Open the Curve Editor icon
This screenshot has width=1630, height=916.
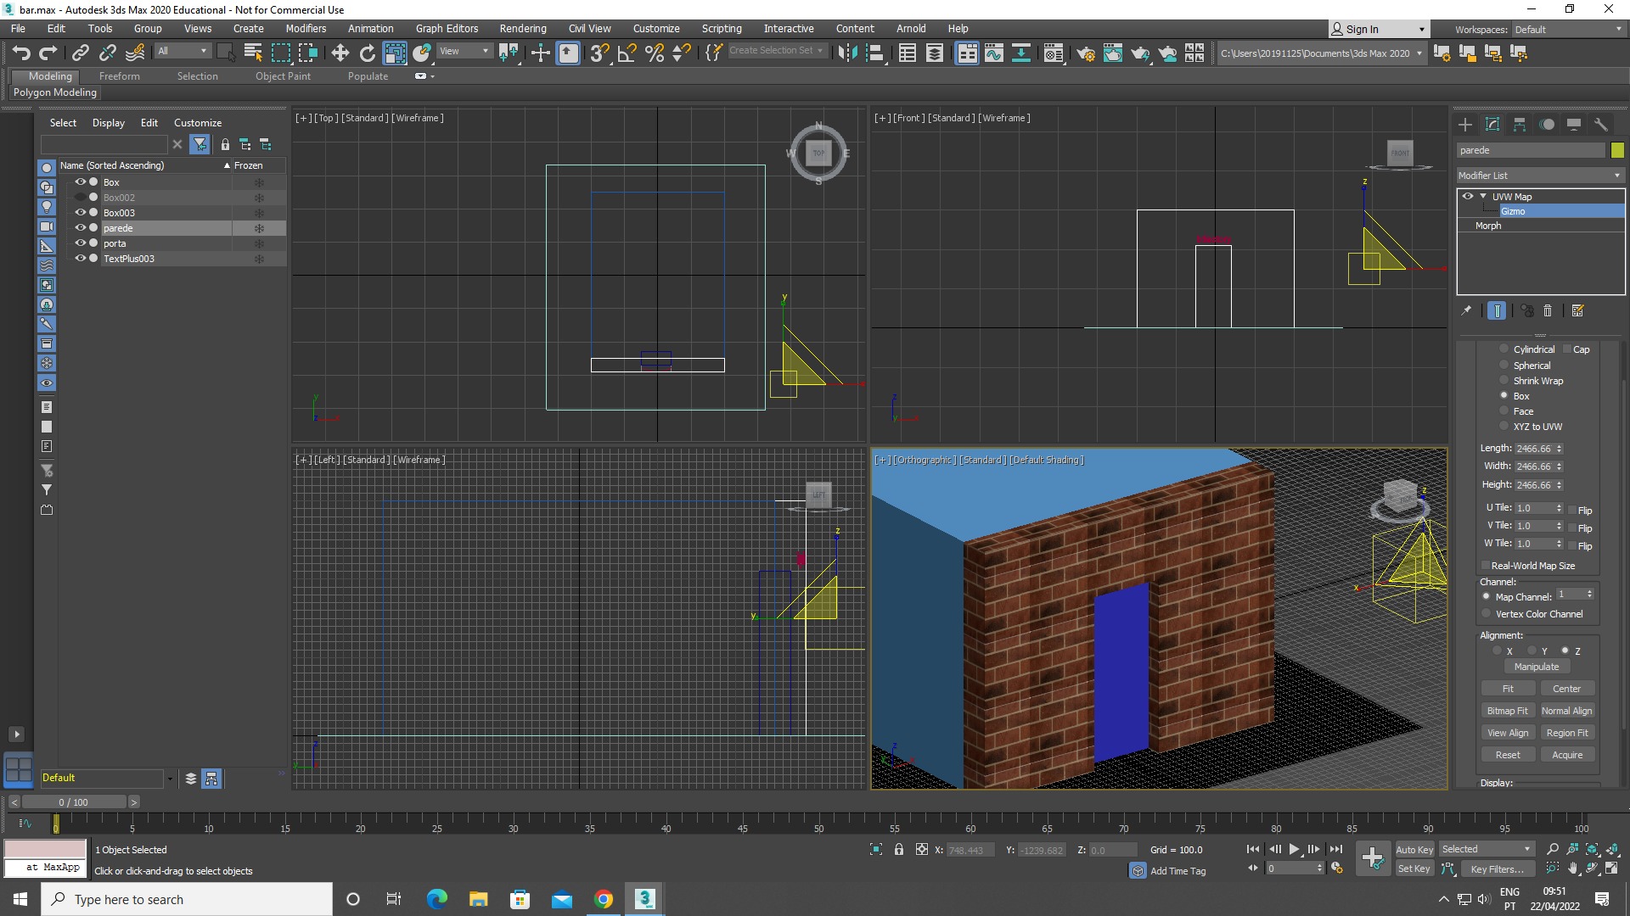(993, 53)
